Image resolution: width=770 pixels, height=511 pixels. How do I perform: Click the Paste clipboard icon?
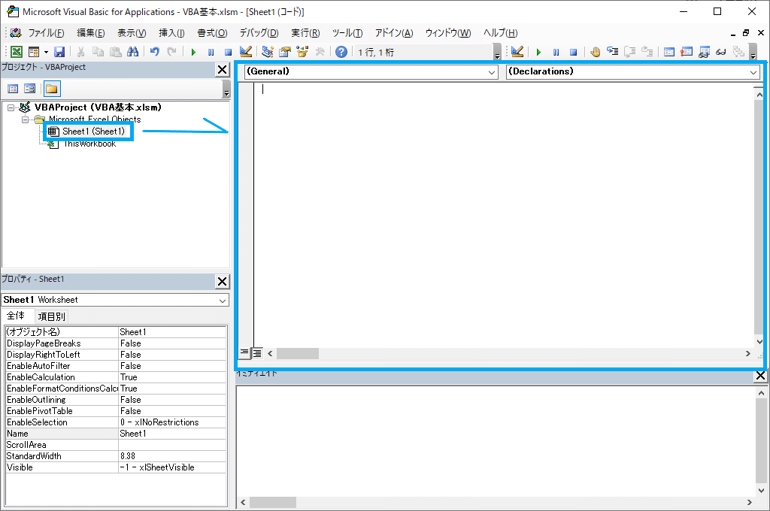coord(115,52)
